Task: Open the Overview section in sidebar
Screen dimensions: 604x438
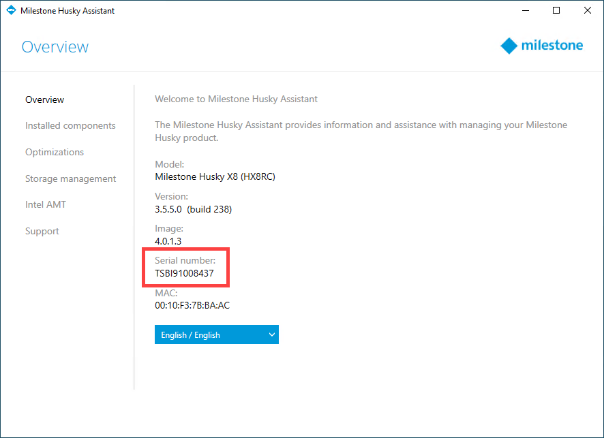Action: pos(45,99)
